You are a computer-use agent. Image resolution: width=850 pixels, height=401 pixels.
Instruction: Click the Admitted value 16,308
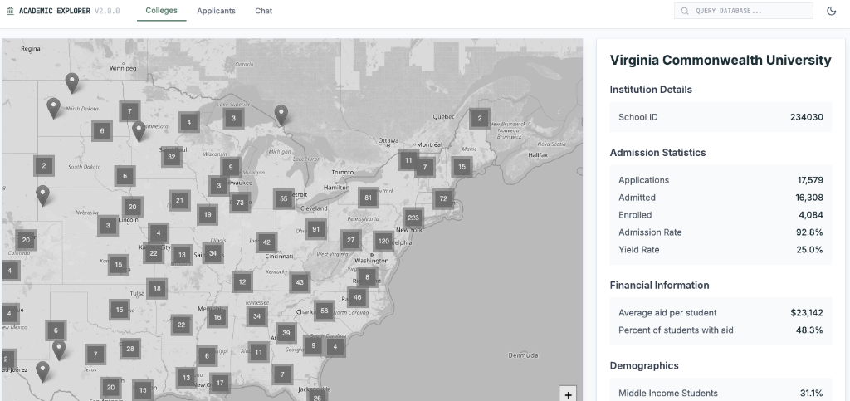coord(809,198)
